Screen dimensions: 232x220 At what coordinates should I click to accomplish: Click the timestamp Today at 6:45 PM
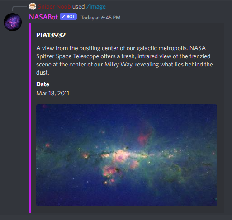click(x=101, y=18)
